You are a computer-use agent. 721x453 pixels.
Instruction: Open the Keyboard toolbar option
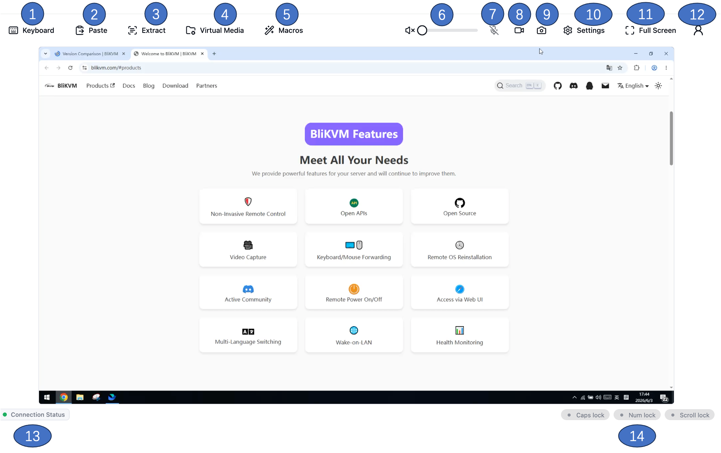click(x=31, y=30)
